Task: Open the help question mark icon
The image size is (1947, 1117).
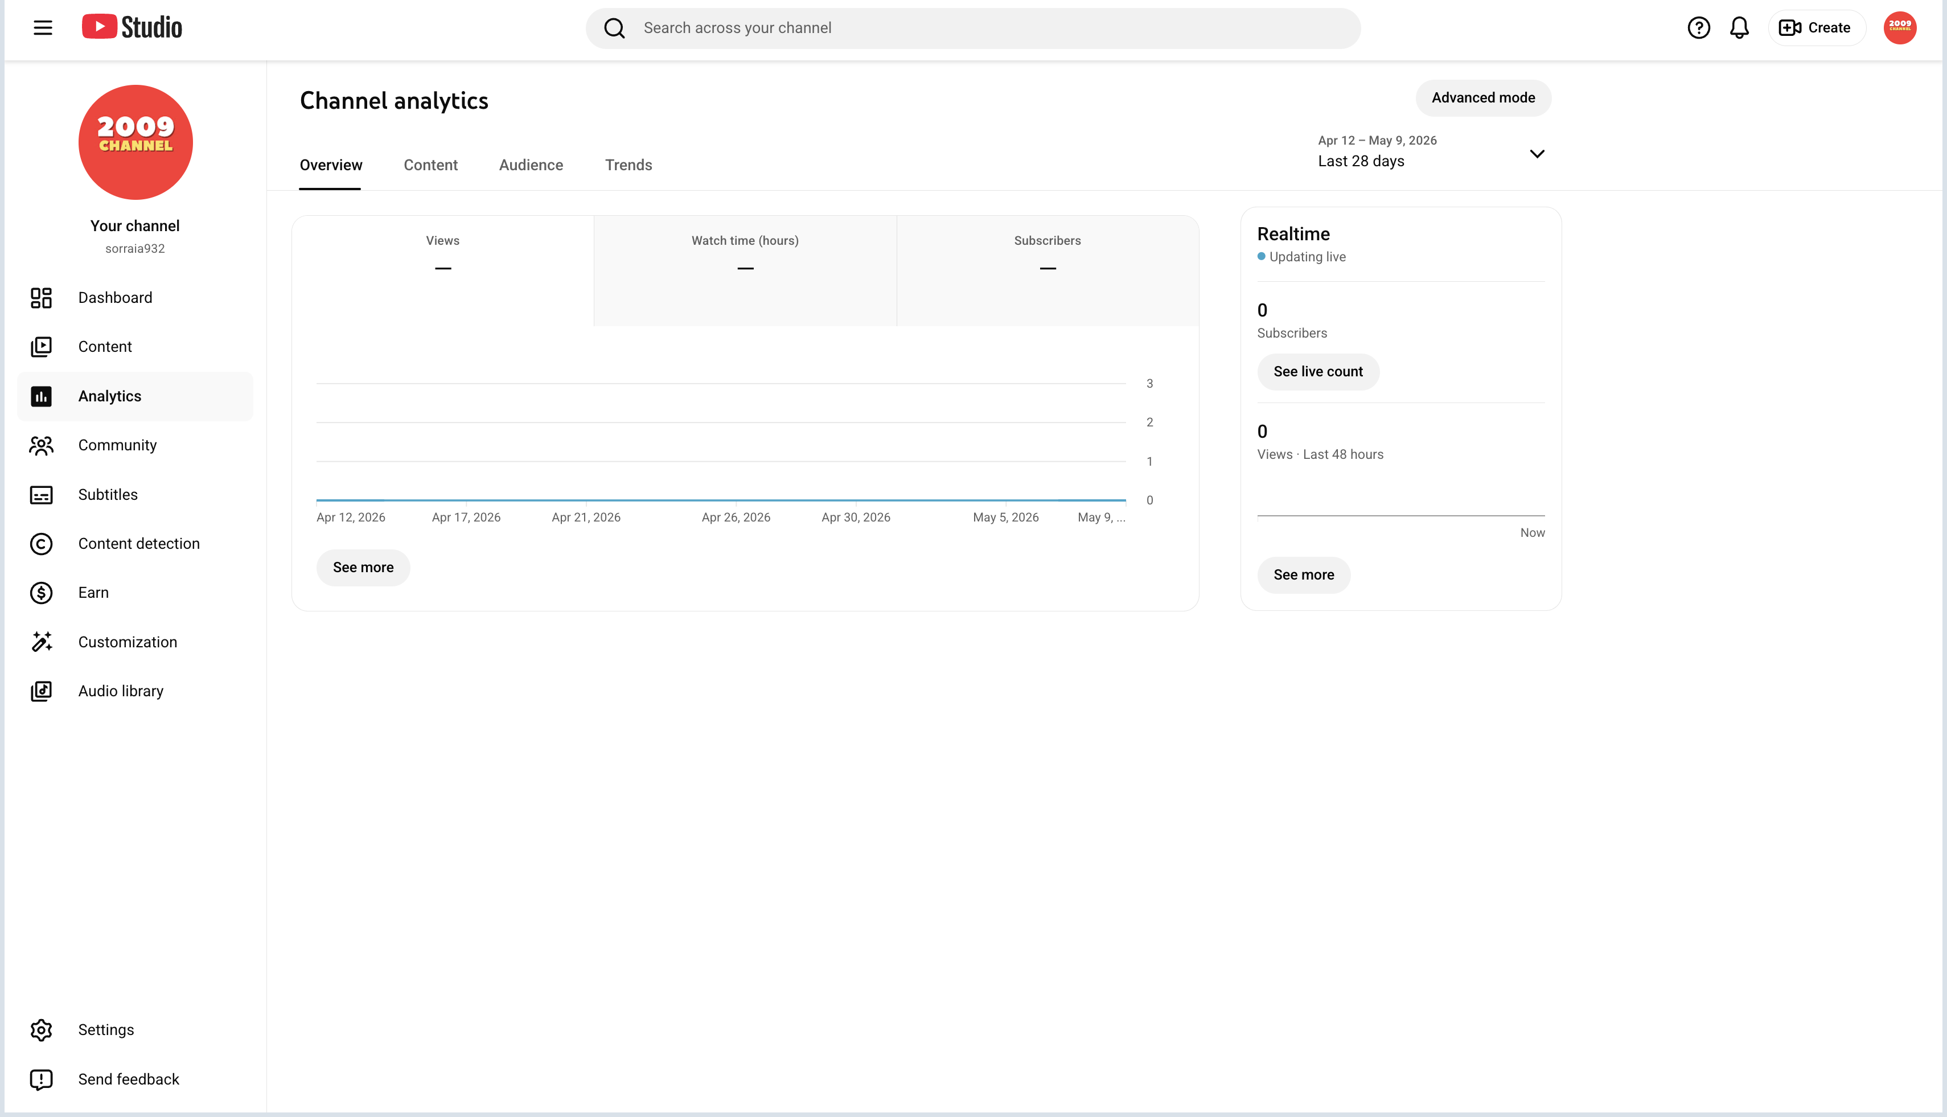Action: (1698, 28)
